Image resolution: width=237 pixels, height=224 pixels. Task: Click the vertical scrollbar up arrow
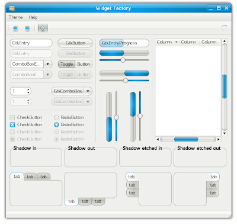coord(225,41)
